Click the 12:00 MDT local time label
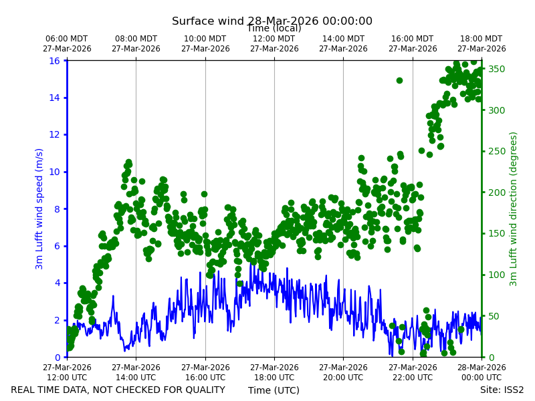535x401 pixels. (274, 43)
